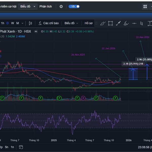This screenshot has height=152, width=152.
Task: Select the highlighter tool
Action: (x=126, y=23)
